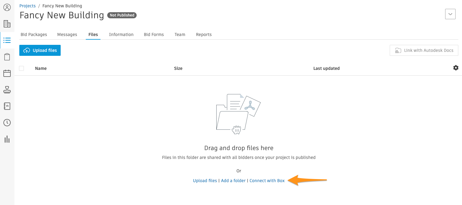This screenshot has width=462, height=205.
Task: Toggle the select-all checkbox in file table
Action: pos(21,68)
